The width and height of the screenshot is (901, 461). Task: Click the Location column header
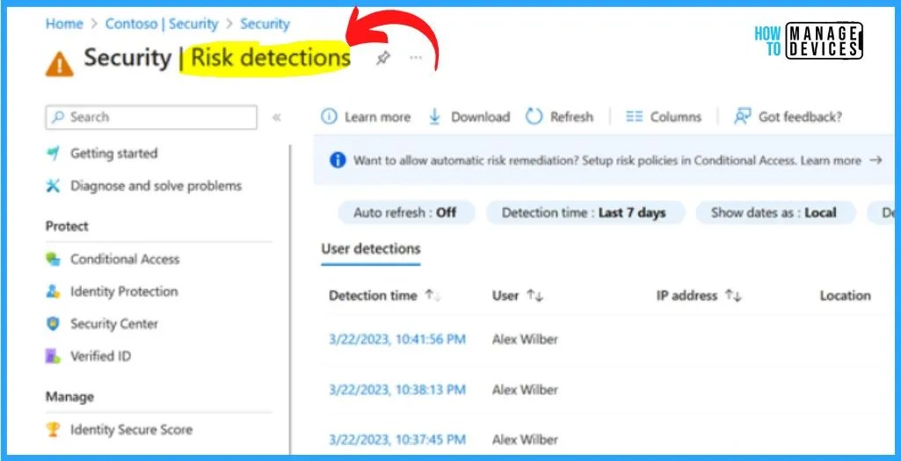846,296
